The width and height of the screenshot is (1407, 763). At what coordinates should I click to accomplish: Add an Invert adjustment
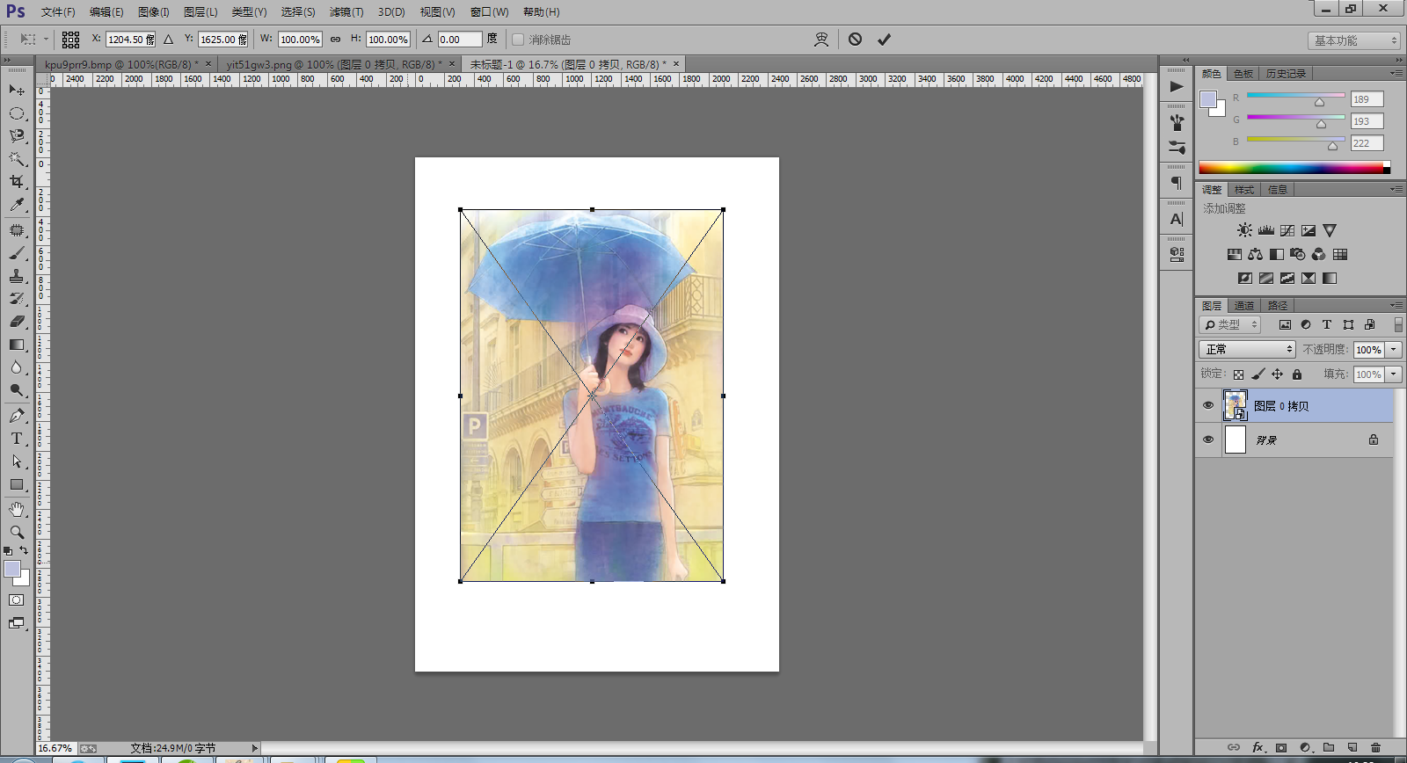1245,278
